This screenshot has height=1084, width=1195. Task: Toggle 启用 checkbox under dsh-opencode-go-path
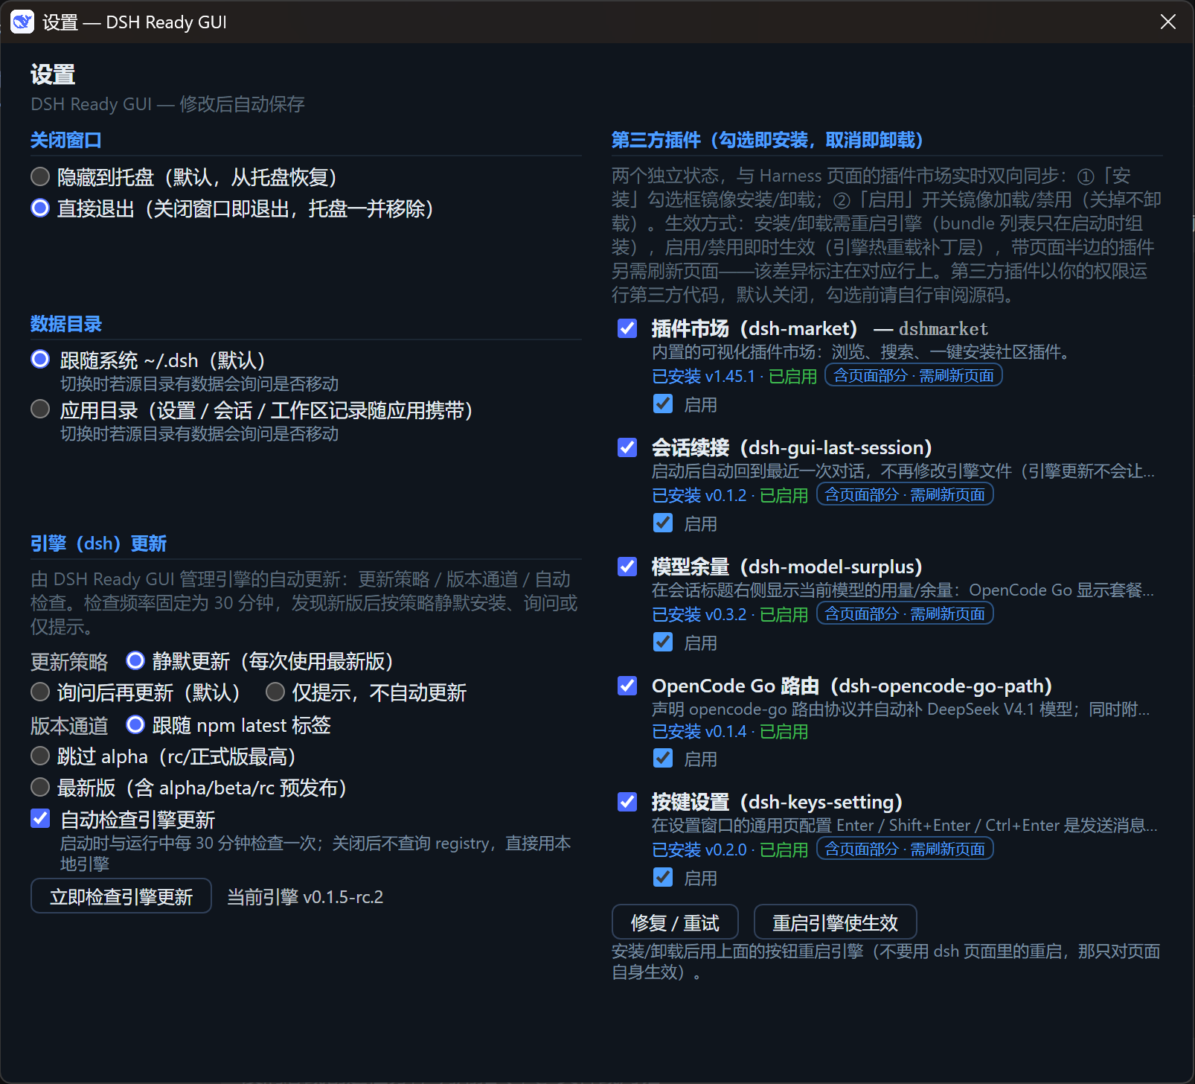click(663, 759)
